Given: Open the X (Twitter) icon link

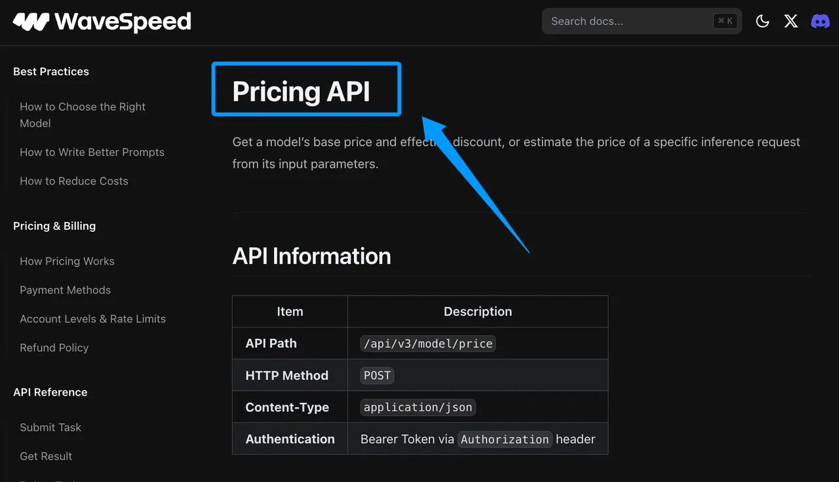Looking at the screenshot, I should click(x=791, y=21).
